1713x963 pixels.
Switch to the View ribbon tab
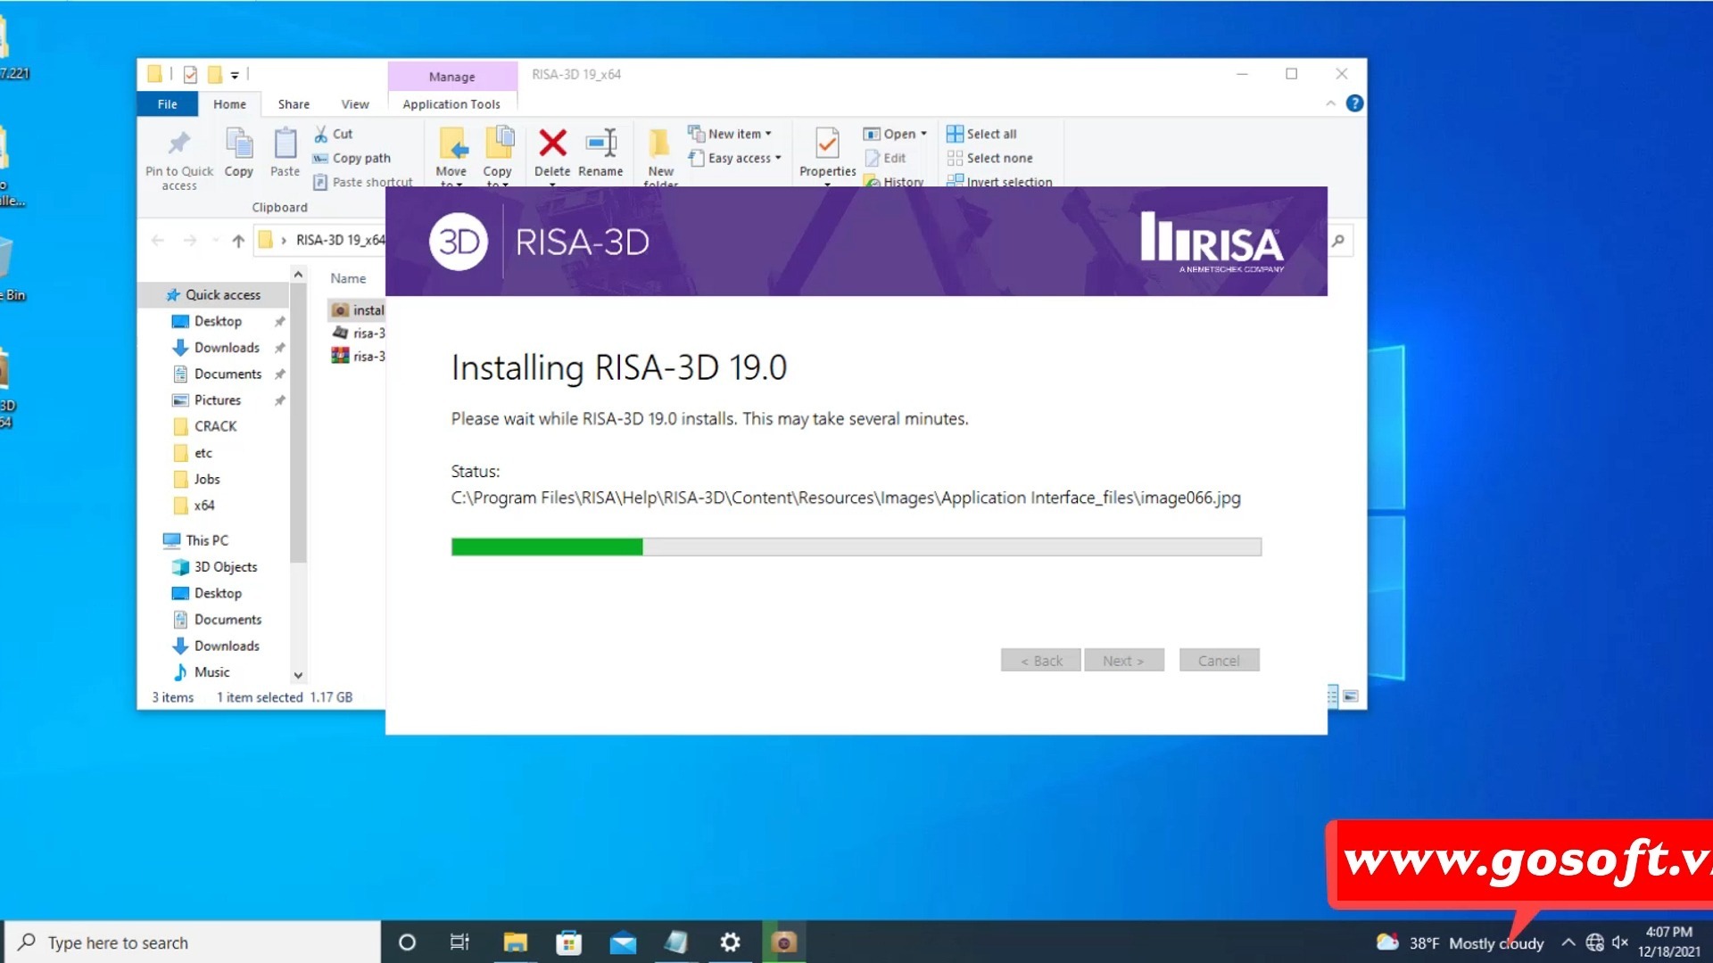(x=355, y=103)
